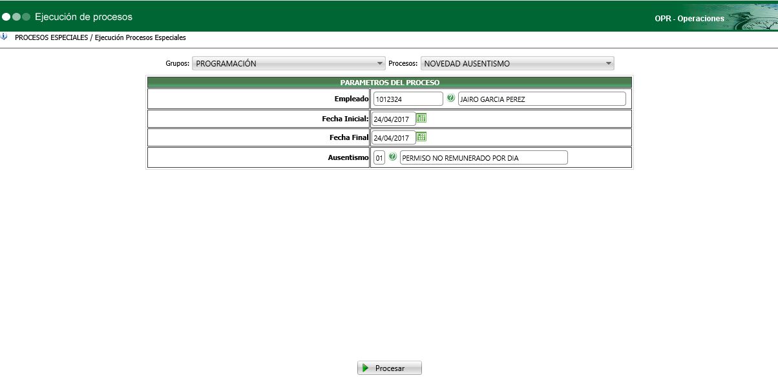Click the anchor icon beside the breadcrumb
This screenshot has width=778, height=391.
[x=5, y=37]
